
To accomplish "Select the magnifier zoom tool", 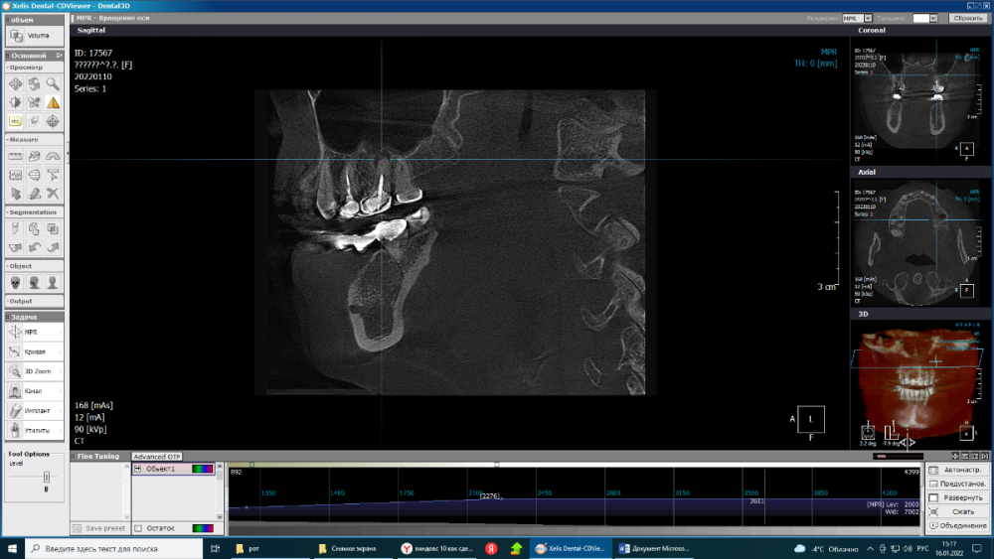I will tap(53, 84).
